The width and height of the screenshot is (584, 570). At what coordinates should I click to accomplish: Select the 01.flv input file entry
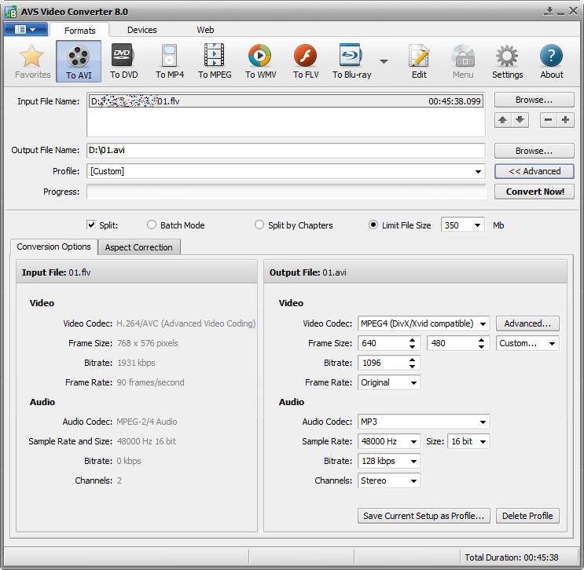click(x=286, y=101)
